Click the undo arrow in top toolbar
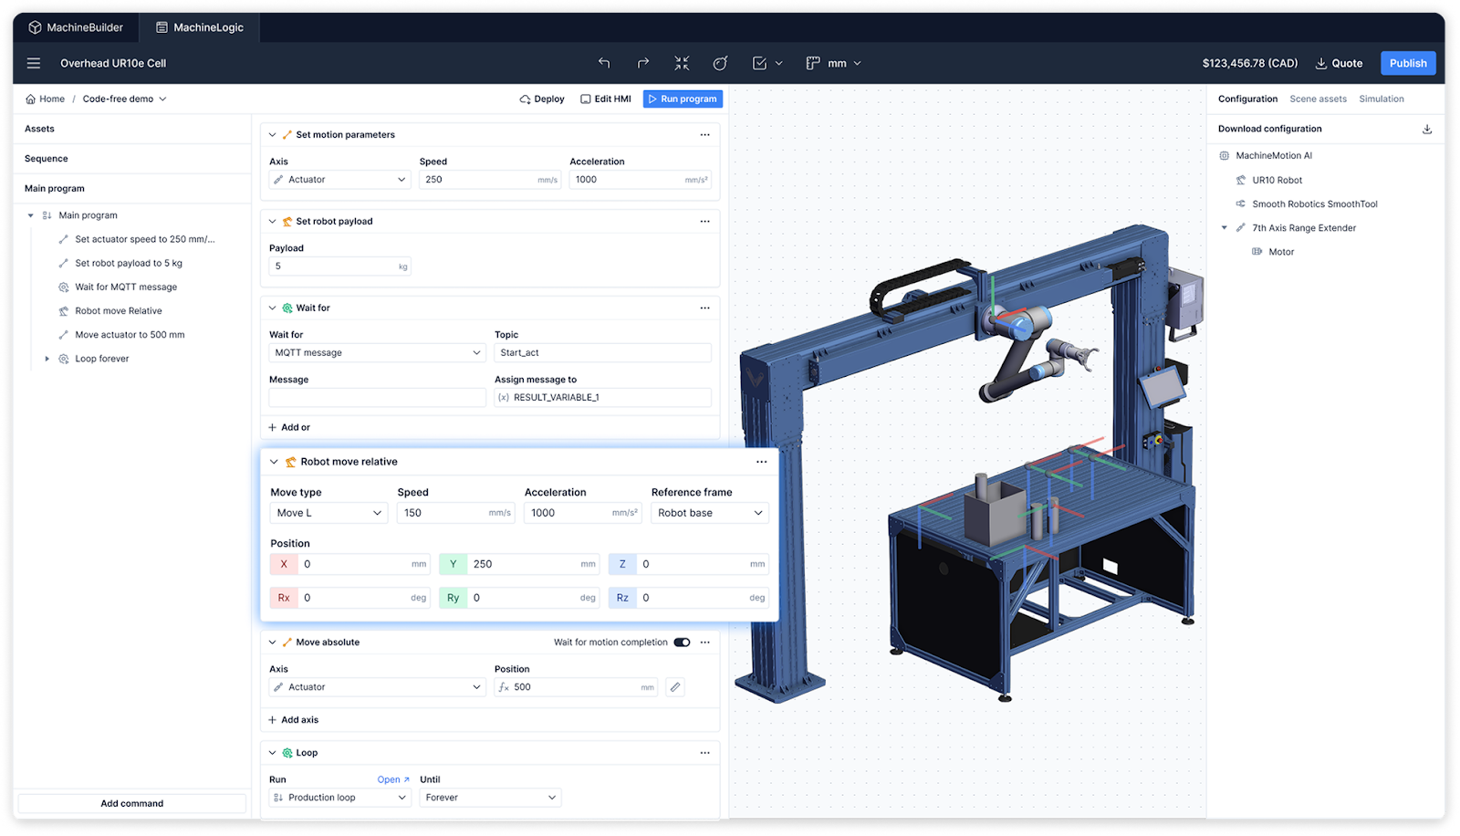Screen dimensions: 1460x836 coord(604,63)
